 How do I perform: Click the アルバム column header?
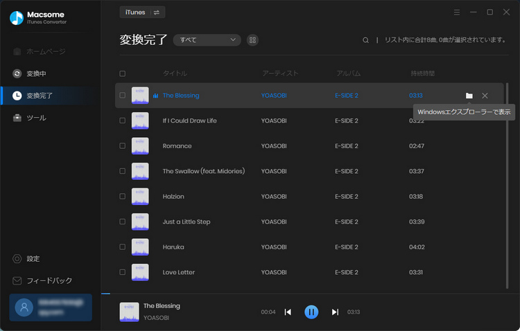click(349, 73)
